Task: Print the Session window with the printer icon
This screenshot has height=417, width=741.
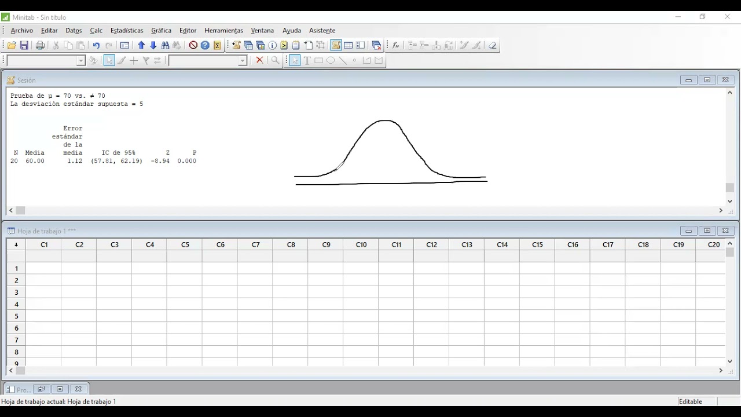Action: (40, 45)
